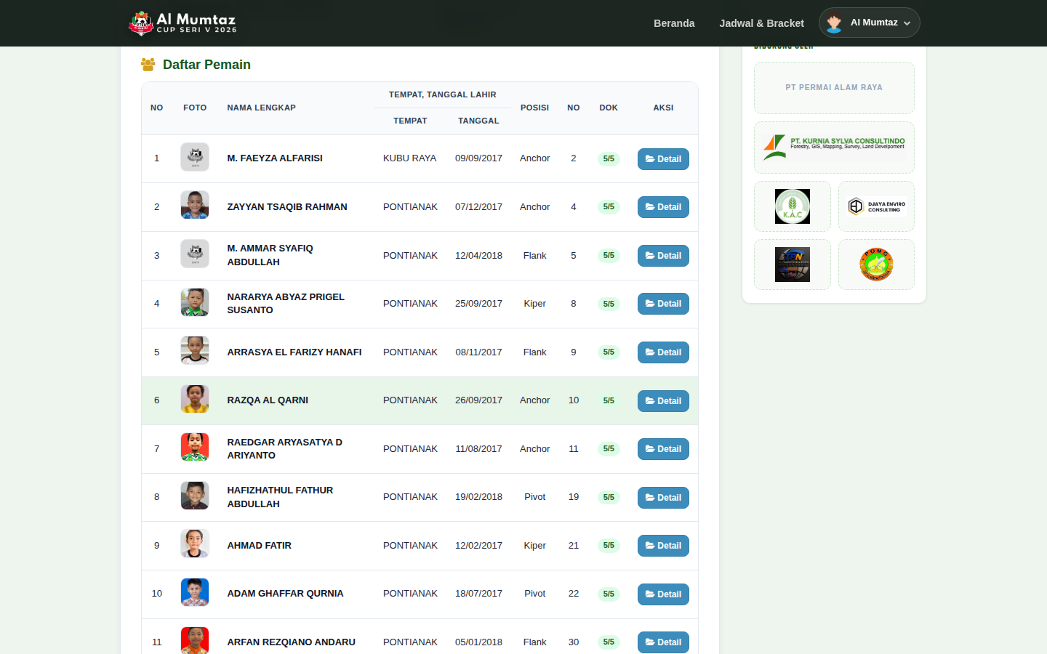This screenshot has width=1047, height=654.
Task: Click the Daftar Pemain group icon
Action: pos(148,65)
